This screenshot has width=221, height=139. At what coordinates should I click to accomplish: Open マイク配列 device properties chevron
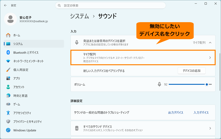(210, 58)
